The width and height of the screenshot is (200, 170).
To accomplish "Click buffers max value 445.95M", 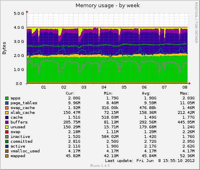I will [x=186, y=122].
